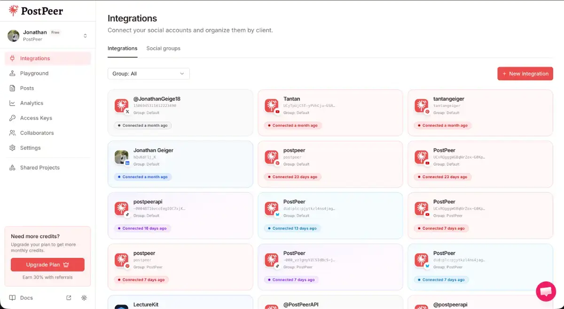Click the postpeerapi TikTok account logo
This screenshot has height=309, width=564.
tap(122, 209)
